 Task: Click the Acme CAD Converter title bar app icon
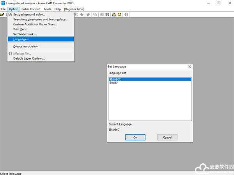(x=3, y=3)
